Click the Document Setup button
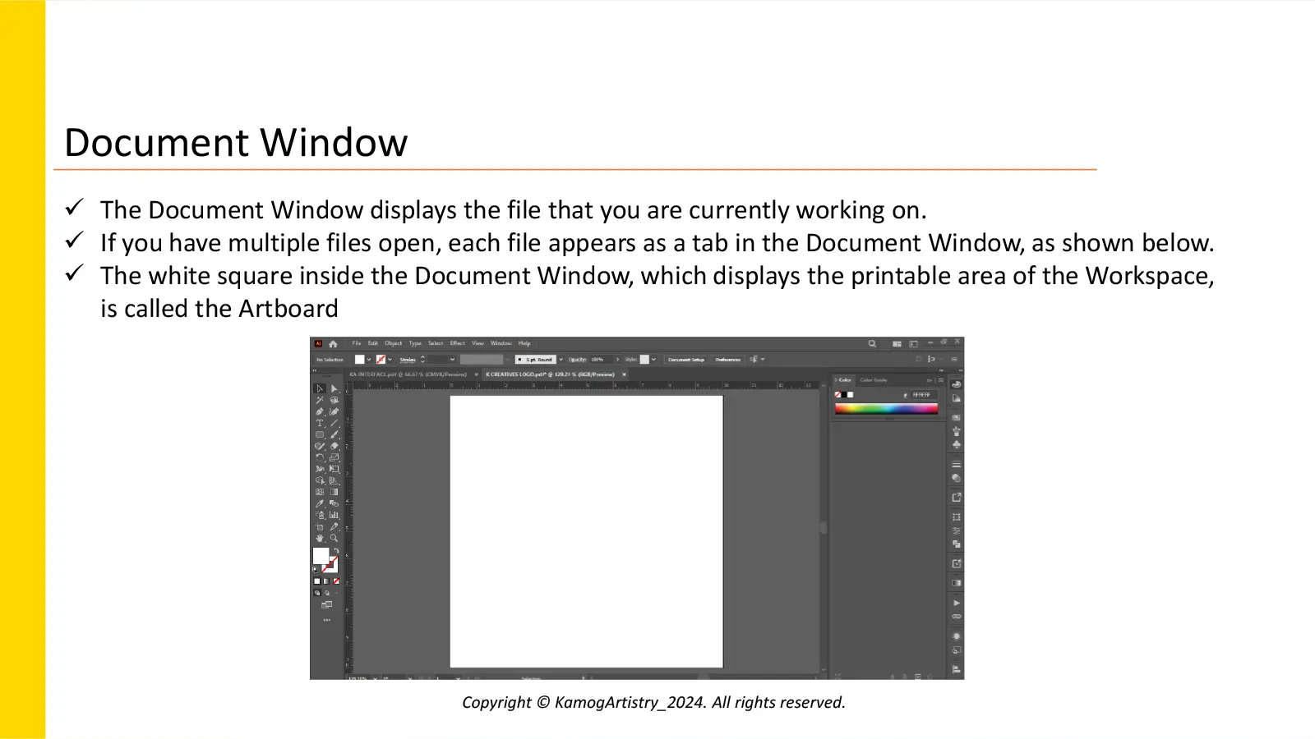Viewport: 1315px width, 739px height. coord(685,360)
